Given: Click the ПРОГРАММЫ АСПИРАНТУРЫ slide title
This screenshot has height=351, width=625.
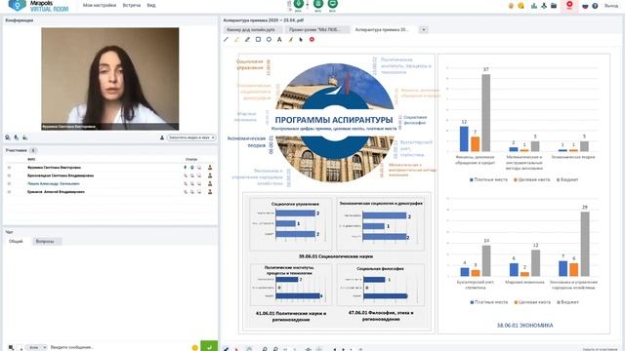Looking at the screenshot, I should pos(334,120).
